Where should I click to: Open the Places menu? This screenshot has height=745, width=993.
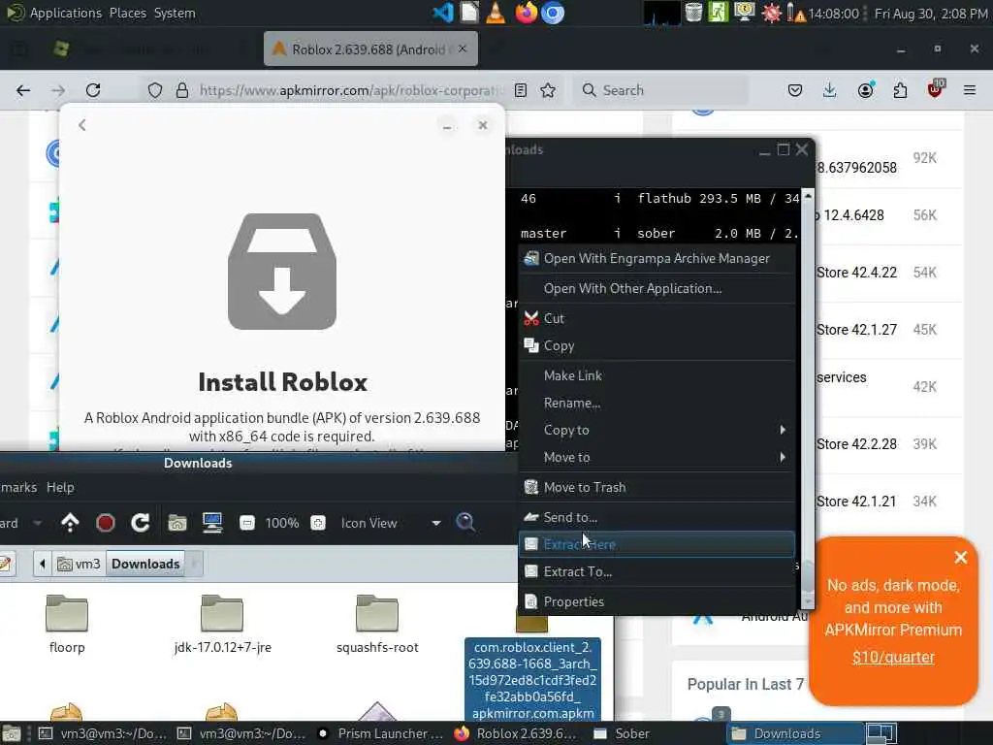click(x=127, y=13)
